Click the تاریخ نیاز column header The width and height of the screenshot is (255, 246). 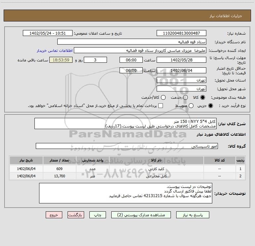pyautogui.click(x=26, y=160)
